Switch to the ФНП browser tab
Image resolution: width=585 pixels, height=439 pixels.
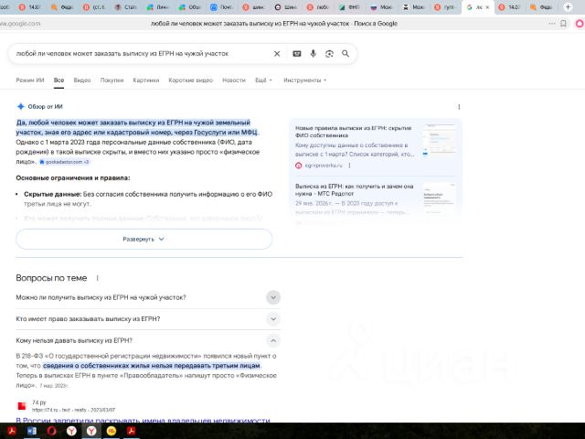(349, 7)
